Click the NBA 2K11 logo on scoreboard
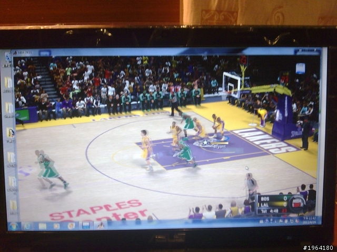 coord(297,203)
